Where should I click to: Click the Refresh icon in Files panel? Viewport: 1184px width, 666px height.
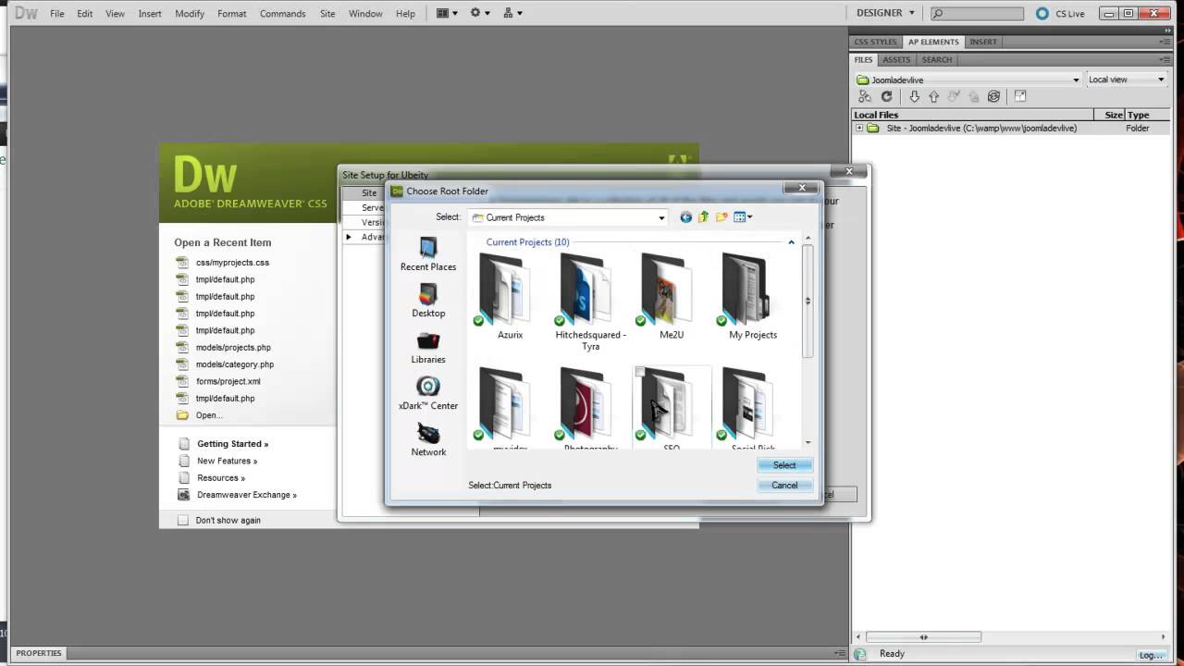[x=886, y=96]
